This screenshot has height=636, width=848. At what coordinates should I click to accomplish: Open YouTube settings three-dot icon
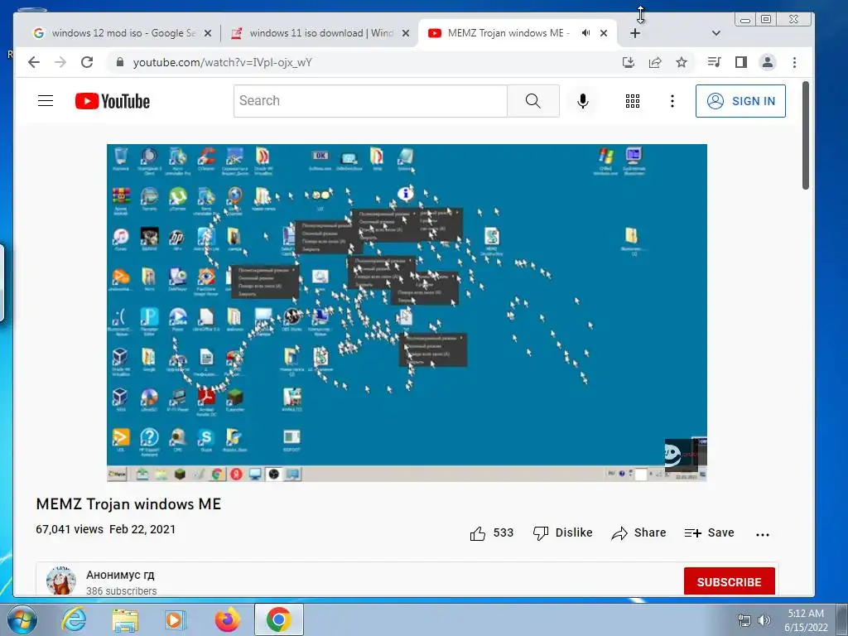(x=672, y=101)
